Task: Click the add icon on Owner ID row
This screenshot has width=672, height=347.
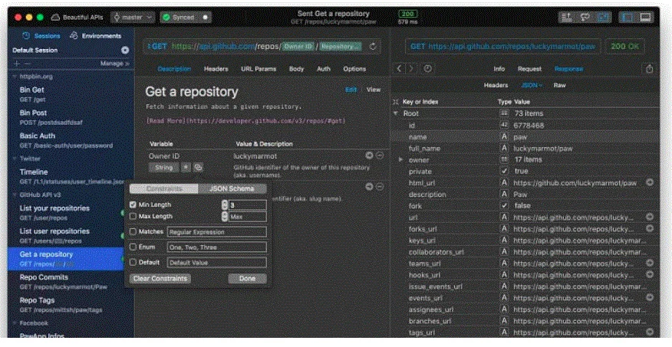Action: coord(369,155)
